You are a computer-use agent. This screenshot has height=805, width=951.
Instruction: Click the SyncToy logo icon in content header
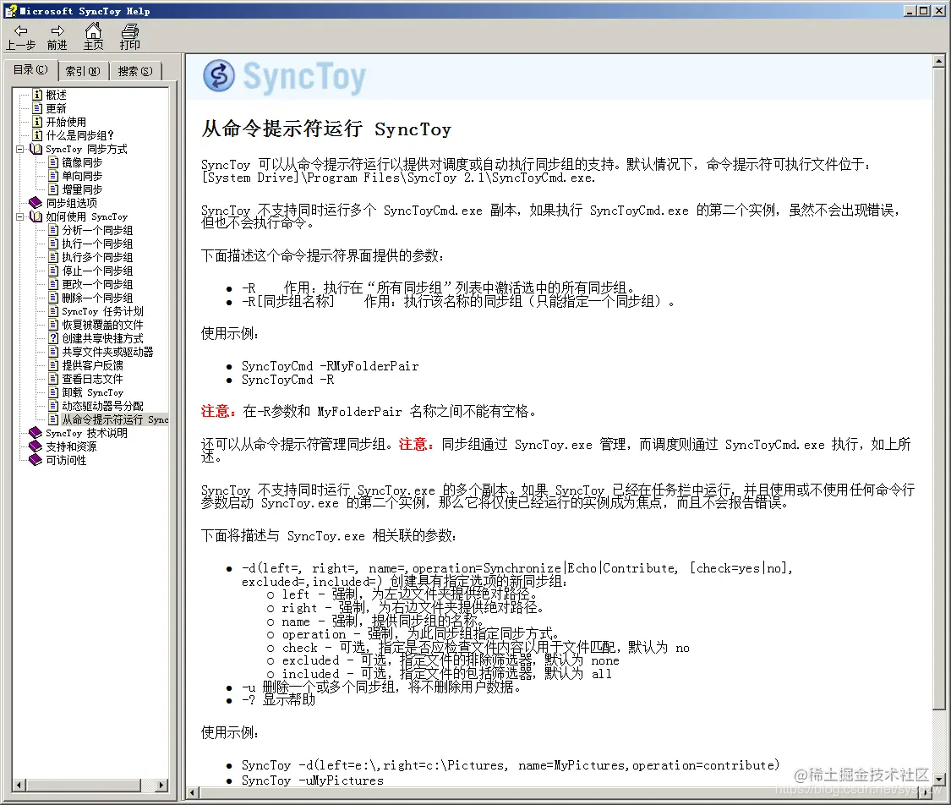218,76
